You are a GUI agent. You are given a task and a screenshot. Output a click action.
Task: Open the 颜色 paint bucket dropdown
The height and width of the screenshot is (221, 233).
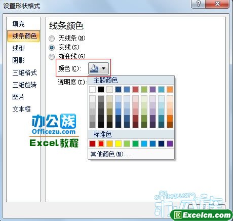[98, 68]
